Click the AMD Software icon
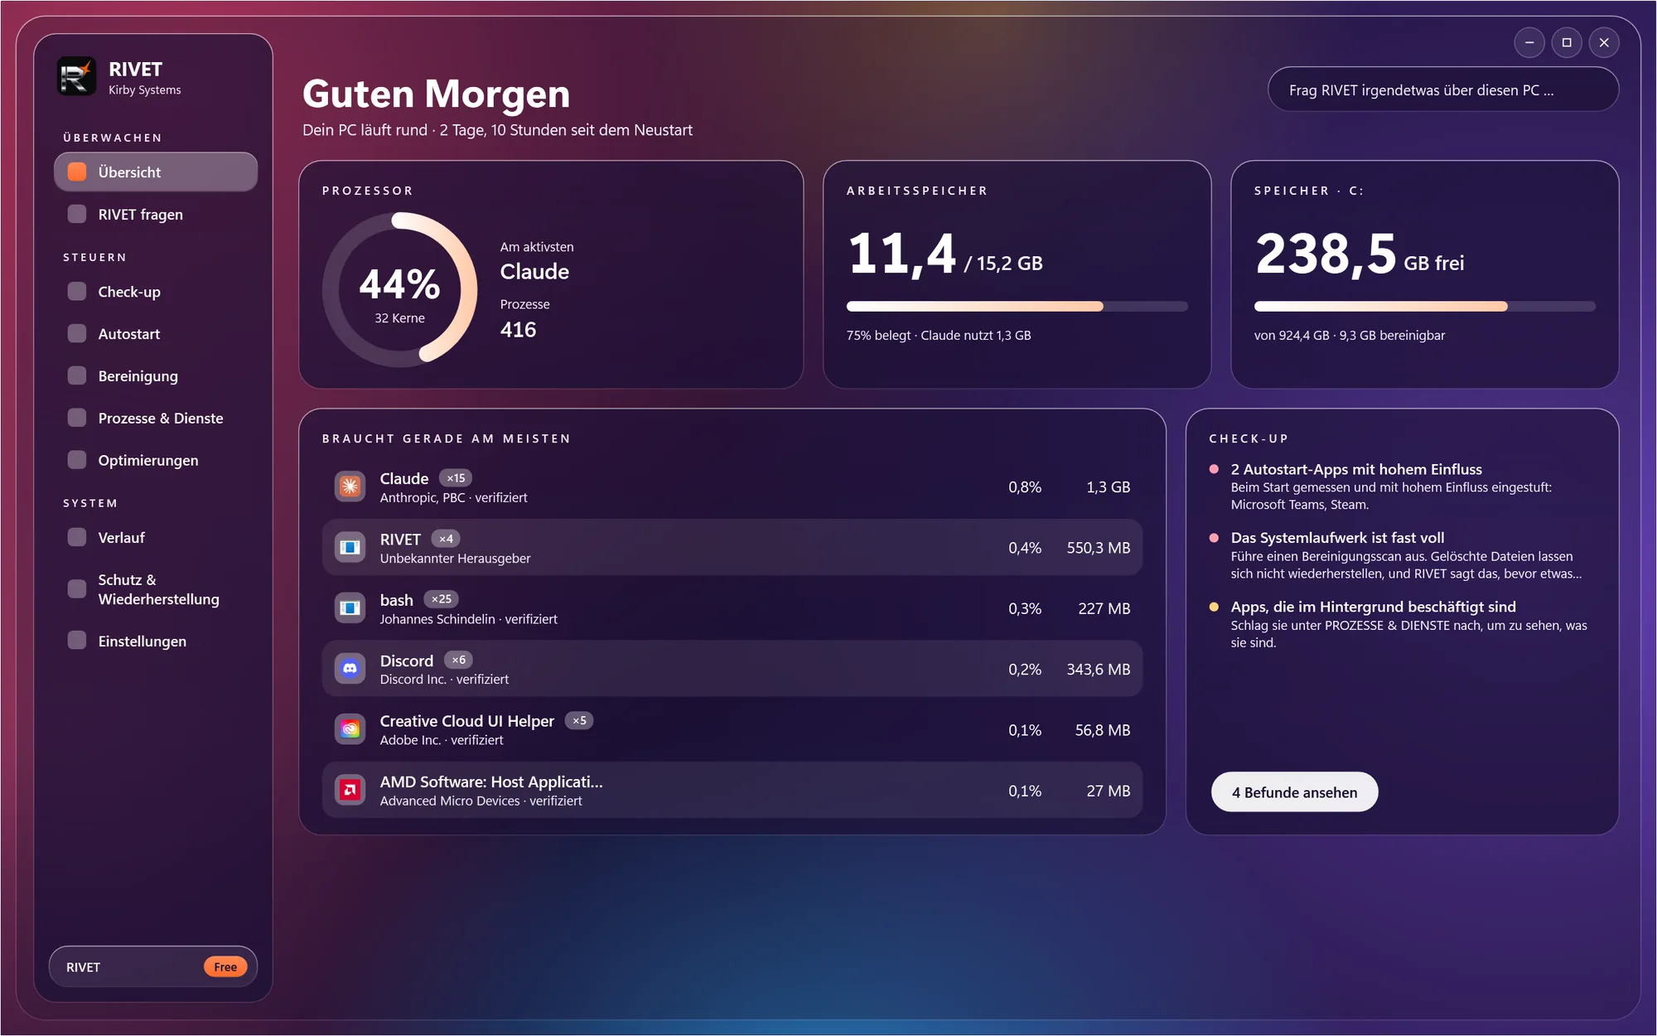The image size is (1657, 1036). 350,790
